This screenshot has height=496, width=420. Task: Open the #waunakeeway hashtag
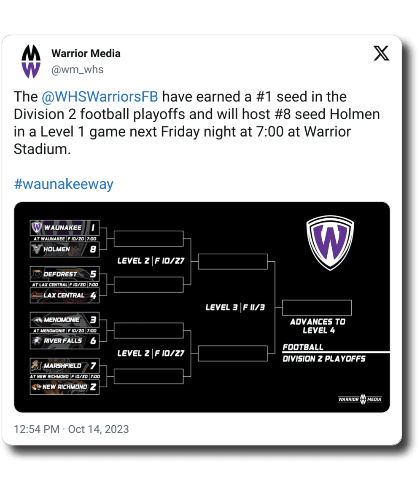[64, 184]
